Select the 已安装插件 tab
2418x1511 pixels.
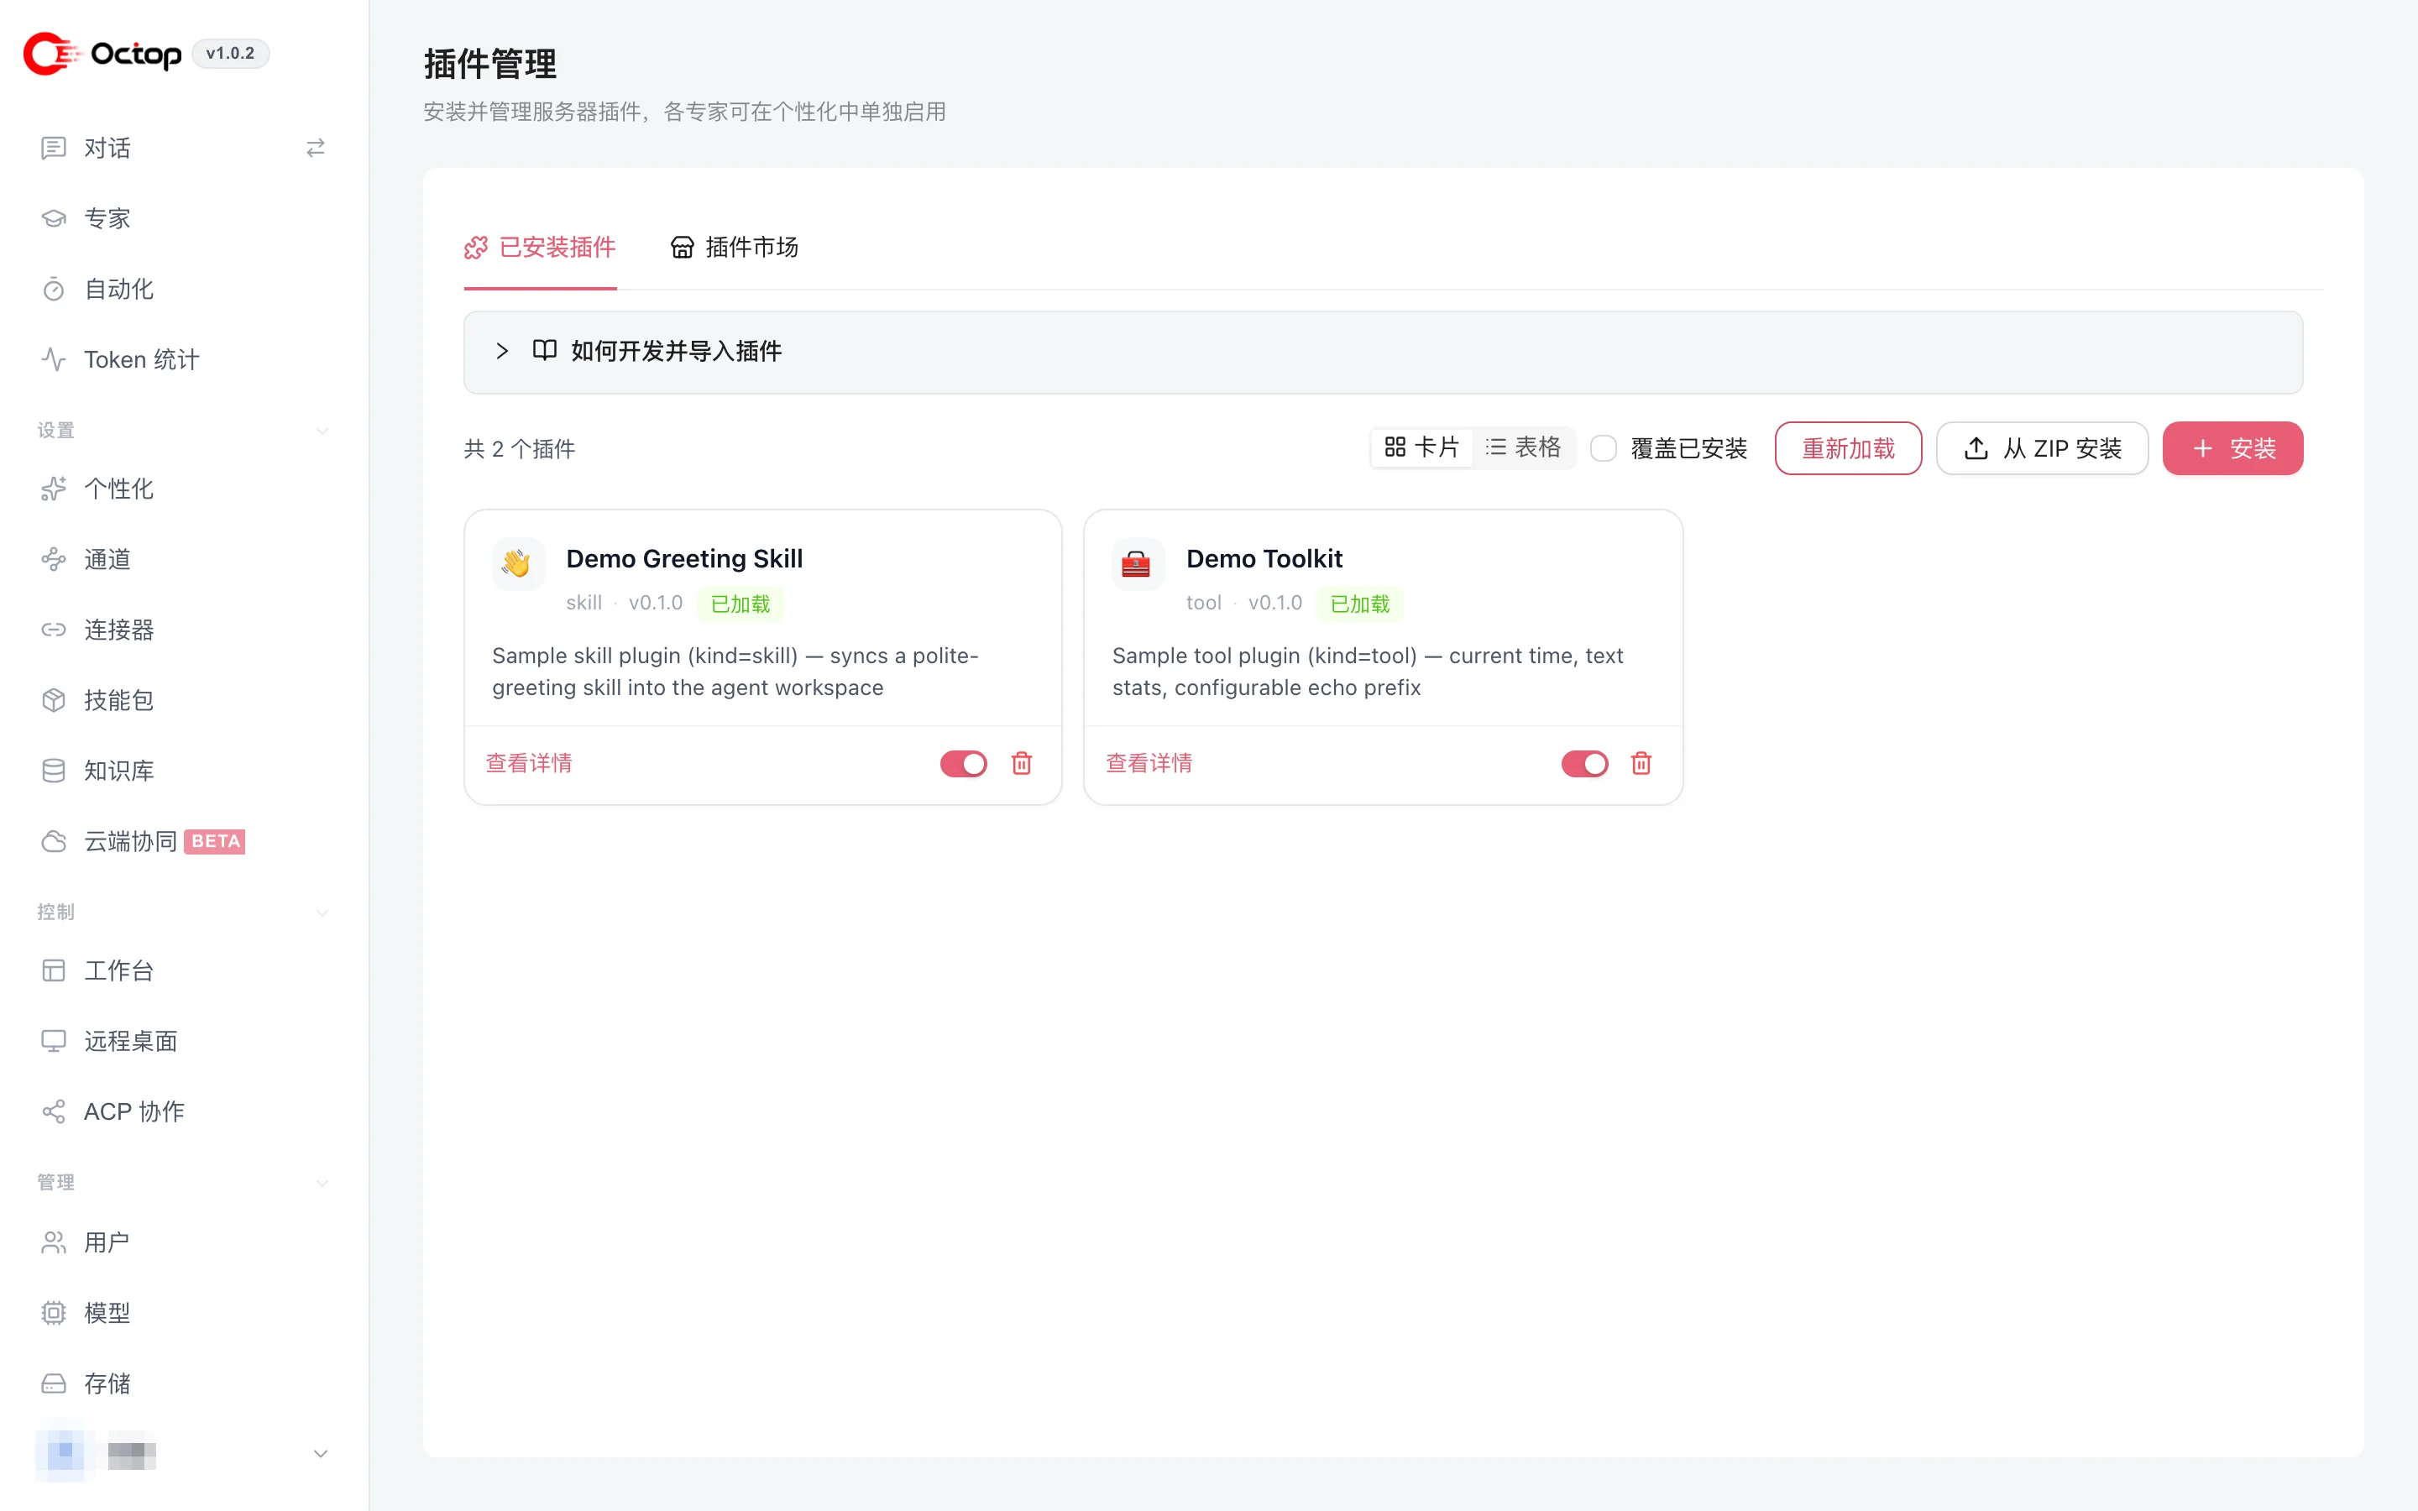pyautogui.click(x=541, y=248)
